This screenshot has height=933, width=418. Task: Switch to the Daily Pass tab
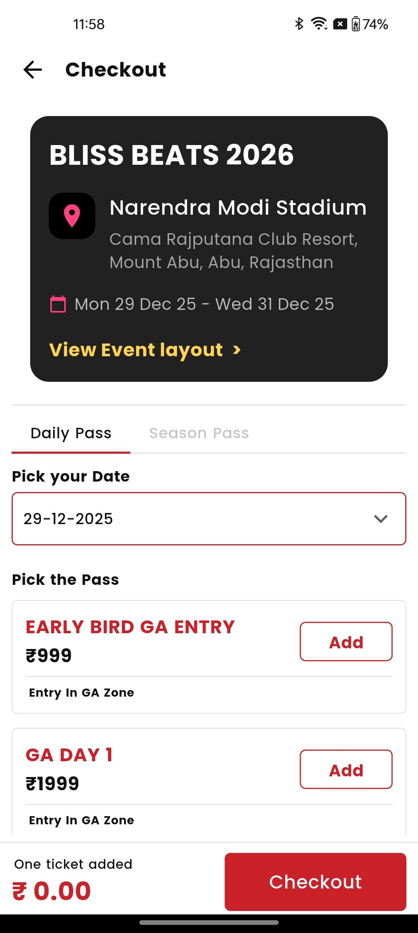(x=71, y=433)
